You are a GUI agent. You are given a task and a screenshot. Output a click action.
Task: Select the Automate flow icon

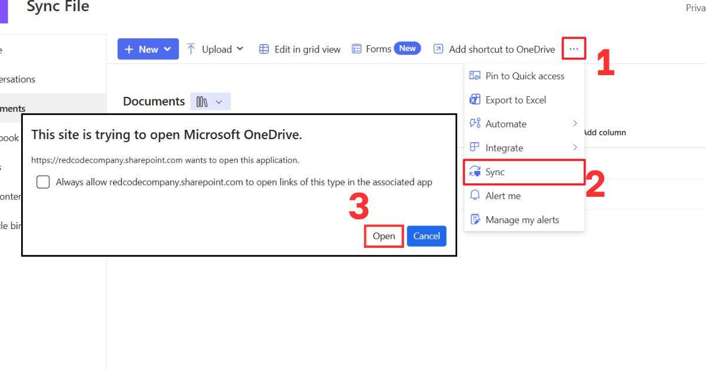pyautogui.click(x=475, y=123)
